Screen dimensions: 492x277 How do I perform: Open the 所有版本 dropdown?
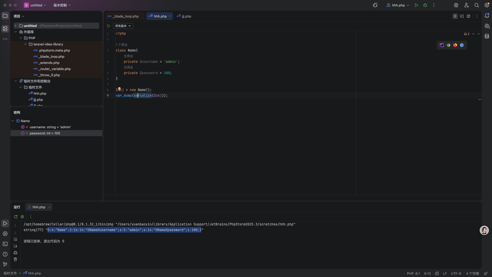tap(123, 26)
